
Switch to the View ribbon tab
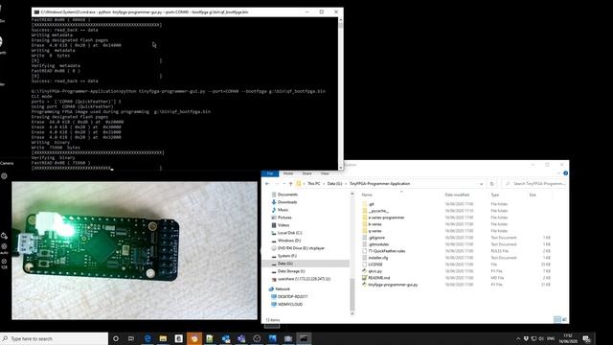click(325, 173)
